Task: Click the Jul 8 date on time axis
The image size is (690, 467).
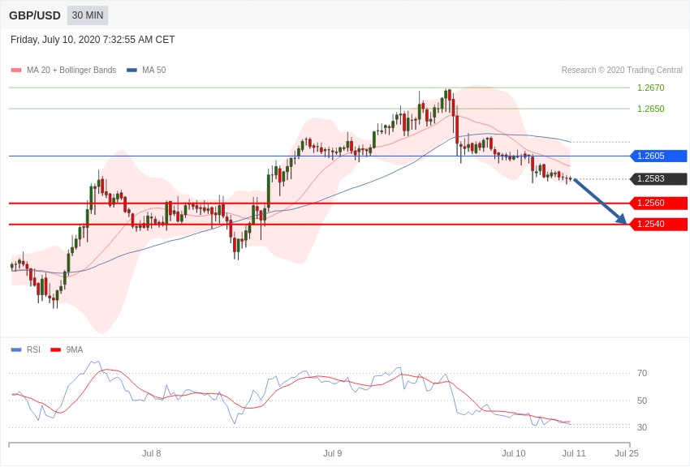Action: (x=151, y=453)
